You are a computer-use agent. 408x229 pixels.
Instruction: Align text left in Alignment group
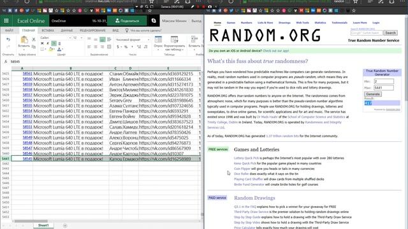(89, 46)
